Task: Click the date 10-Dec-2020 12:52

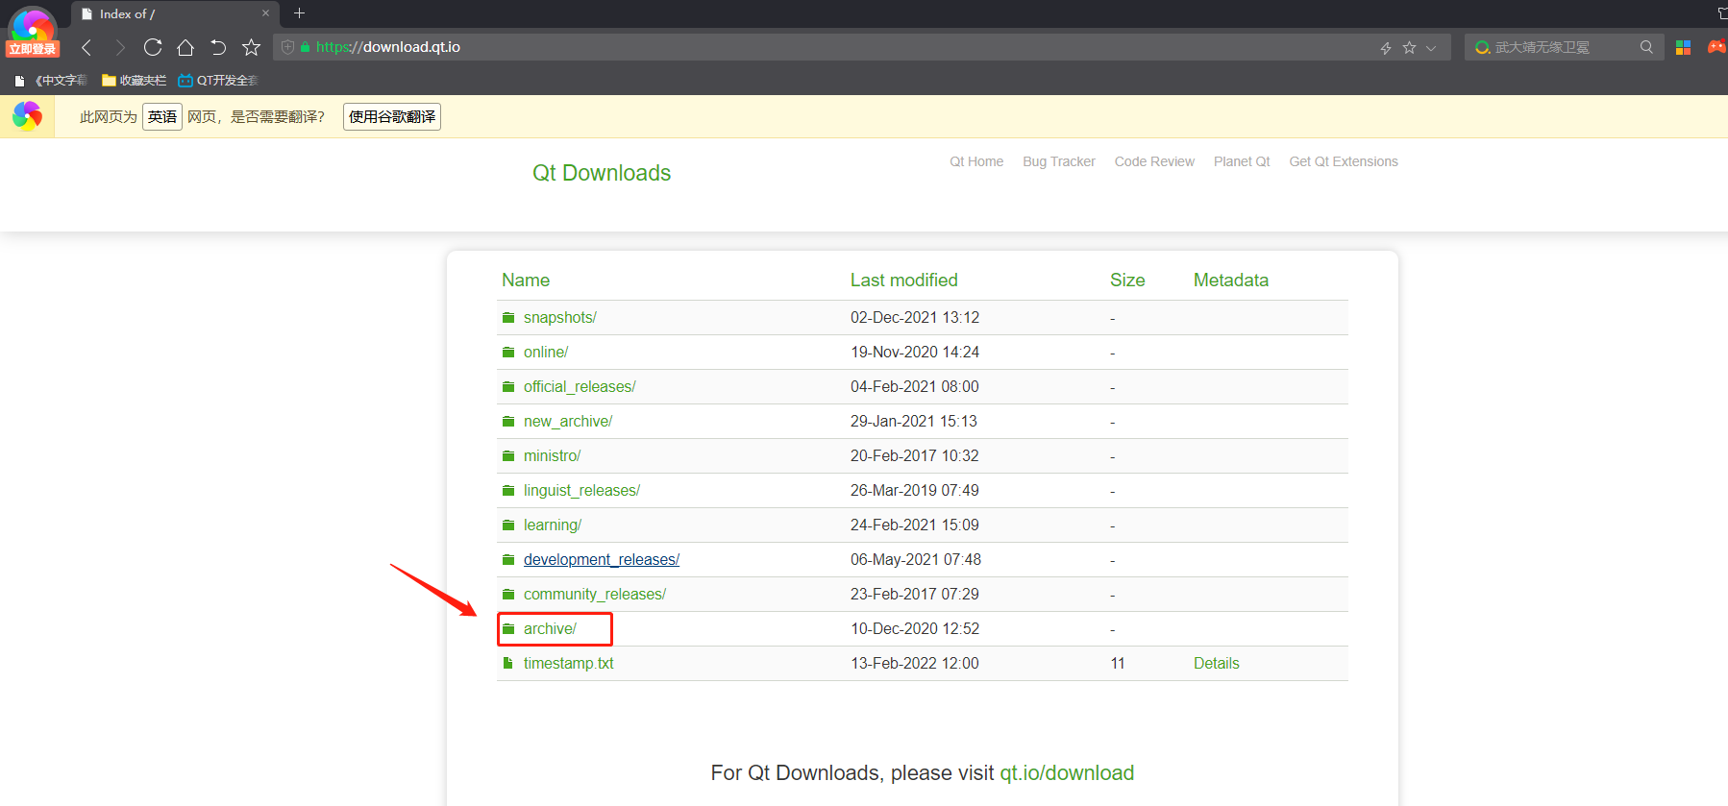Action: tap(915, 629)
